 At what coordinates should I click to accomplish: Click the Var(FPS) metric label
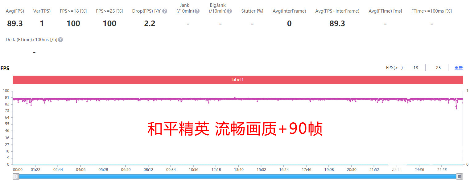(42, 11)
